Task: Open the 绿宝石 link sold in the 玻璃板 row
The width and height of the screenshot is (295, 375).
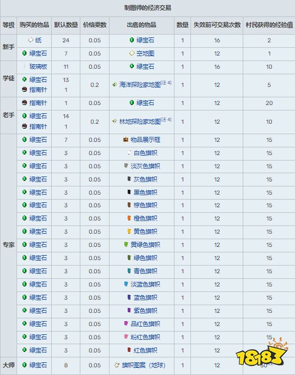Action: pyautogui.click(x=145, y=67)
